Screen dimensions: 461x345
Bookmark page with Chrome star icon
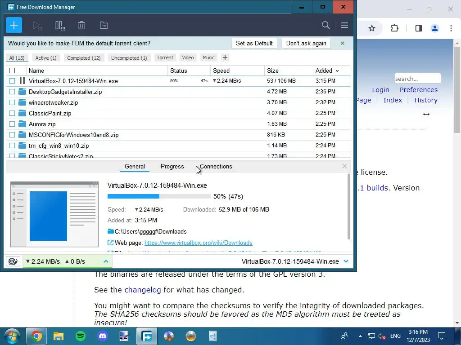pyautogui.click(x=372, y=28)
